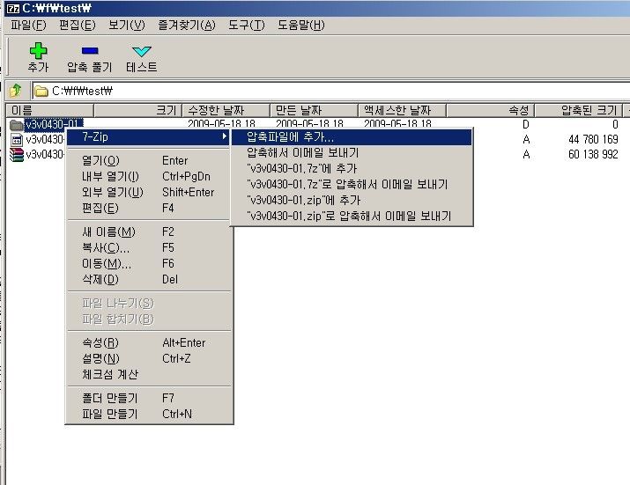Open the 즐겨찾기(A) menu

[187, 26]
